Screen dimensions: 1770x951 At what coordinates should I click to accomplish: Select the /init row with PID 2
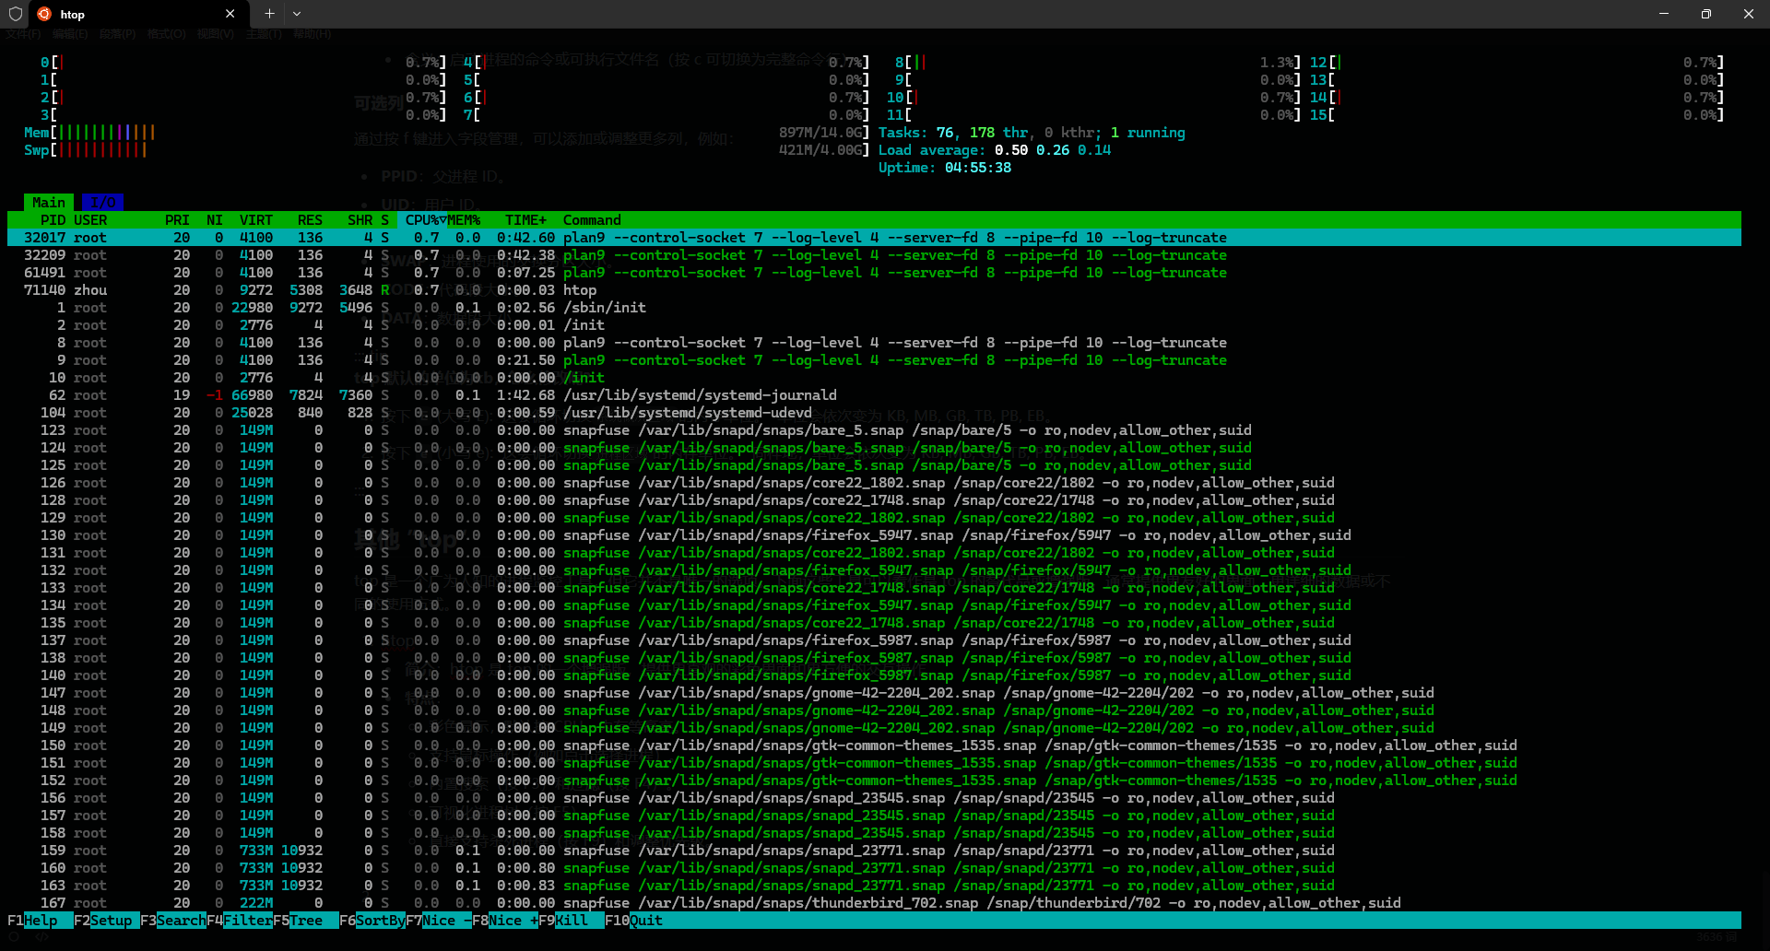coord(874,325)
